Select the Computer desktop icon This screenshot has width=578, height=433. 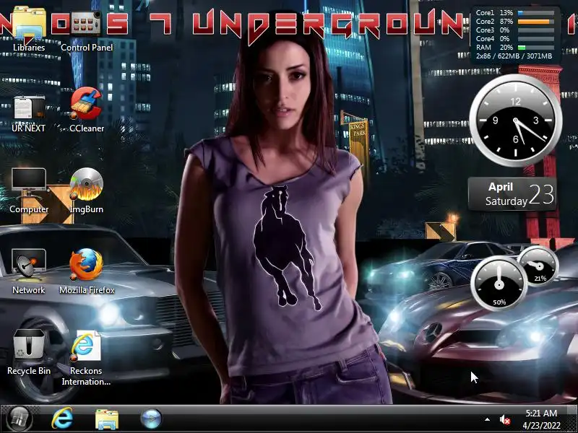coord(29,191)
